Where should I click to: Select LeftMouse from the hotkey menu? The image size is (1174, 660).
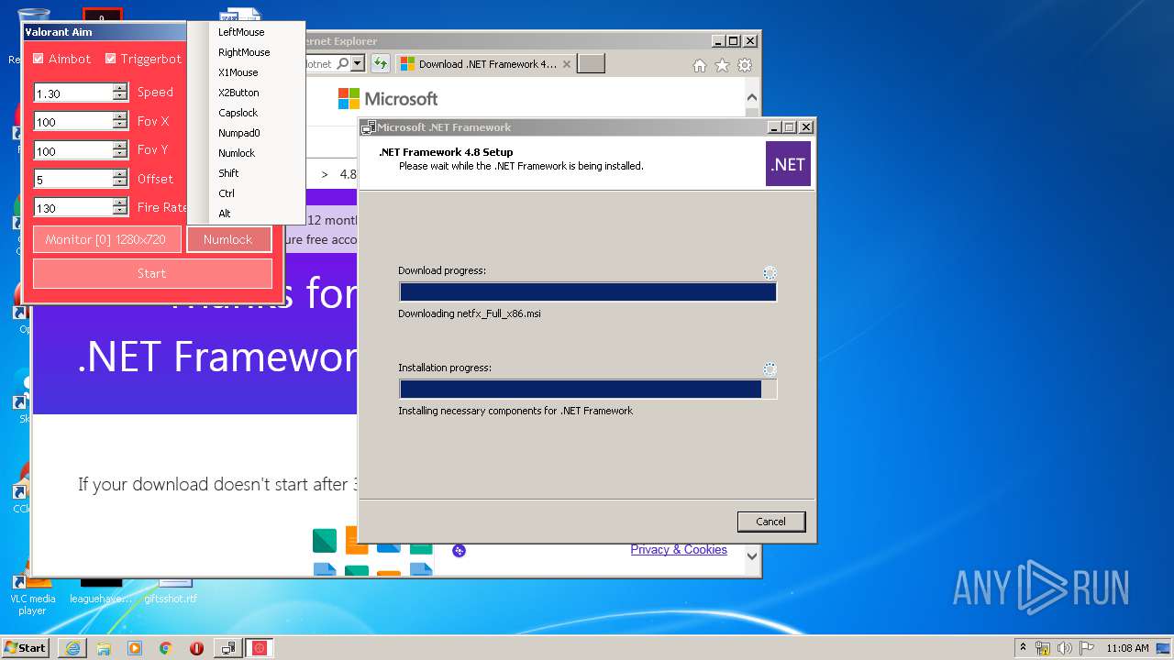point(246,32)
